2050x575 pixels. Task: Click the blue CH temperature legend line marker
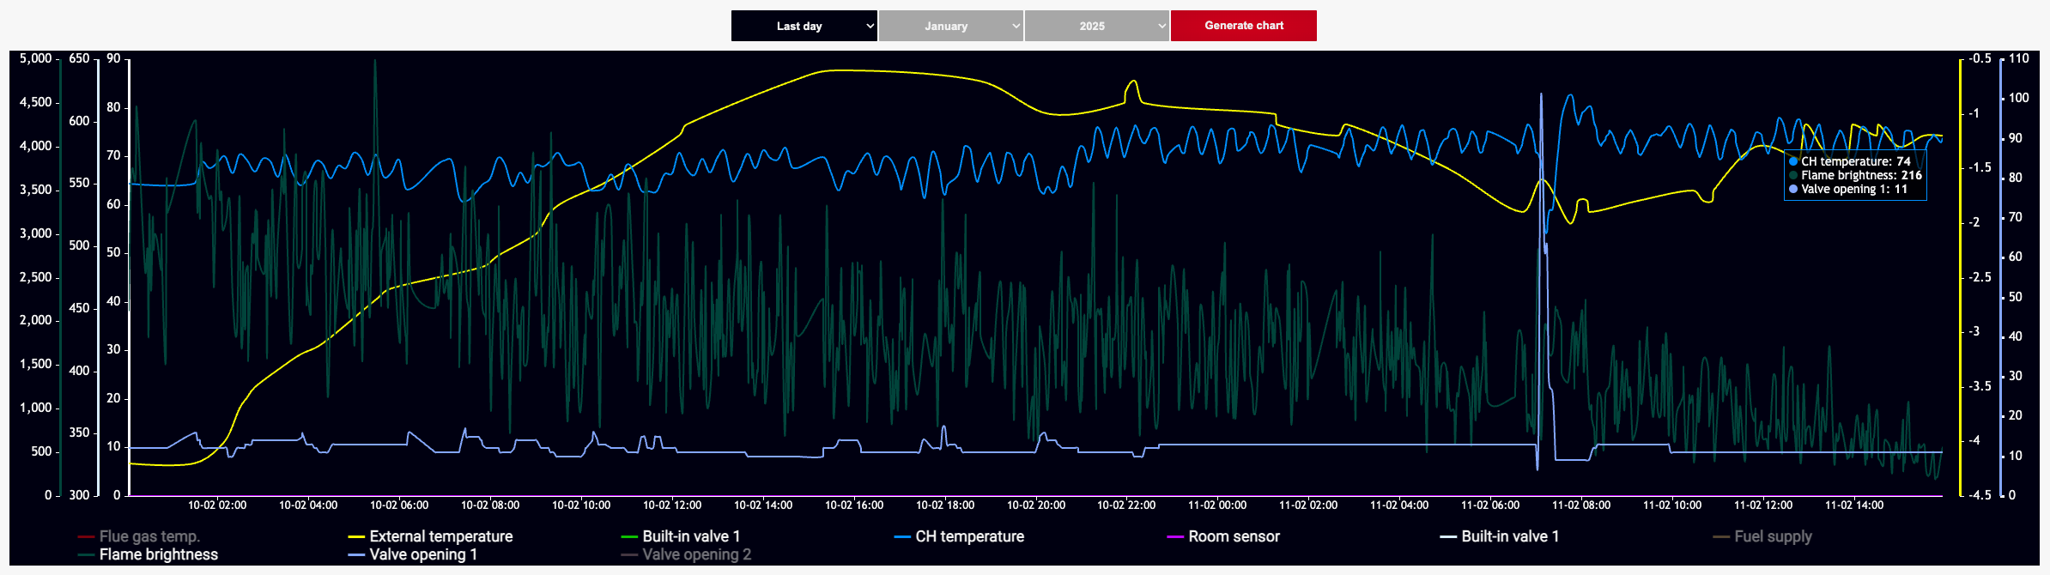902,537
